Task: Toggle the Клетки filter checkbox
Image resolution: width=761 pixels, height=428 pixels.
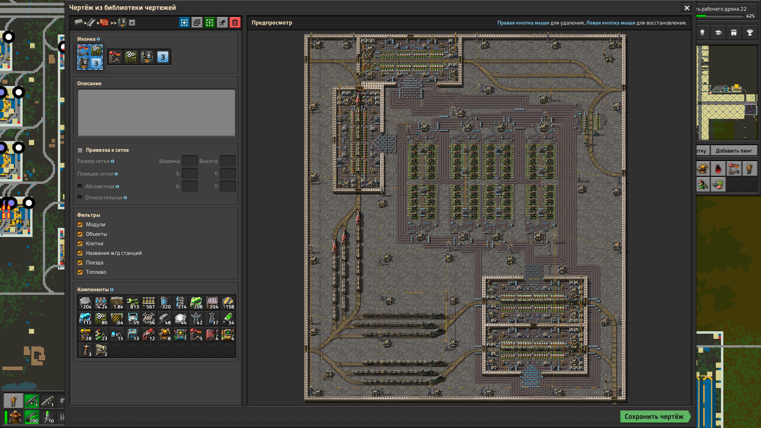Action: tap(80, 244)
